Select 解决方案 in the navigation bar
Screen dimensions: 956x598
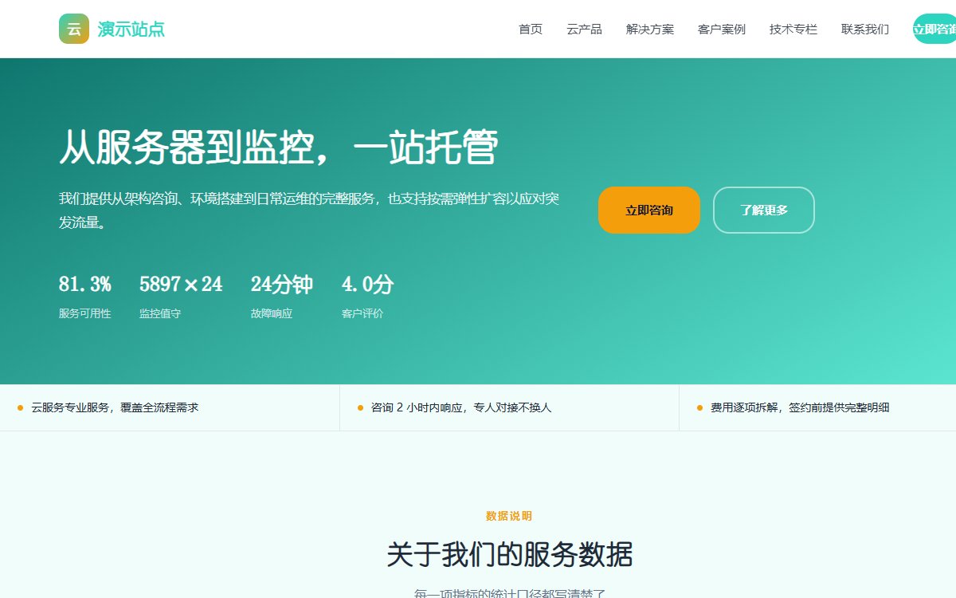click(x=650, y=30)
